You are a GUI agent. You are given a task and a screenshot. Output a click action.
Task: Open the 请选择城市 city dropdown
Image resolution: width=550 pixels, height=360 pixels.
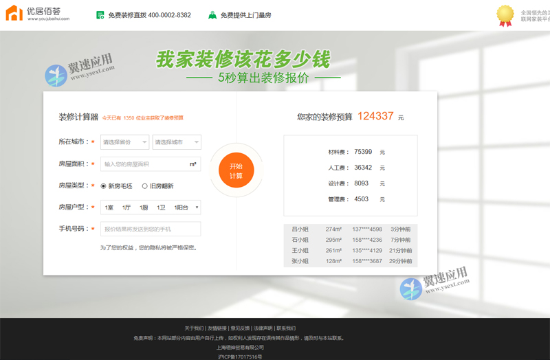(x=177, y=142)
